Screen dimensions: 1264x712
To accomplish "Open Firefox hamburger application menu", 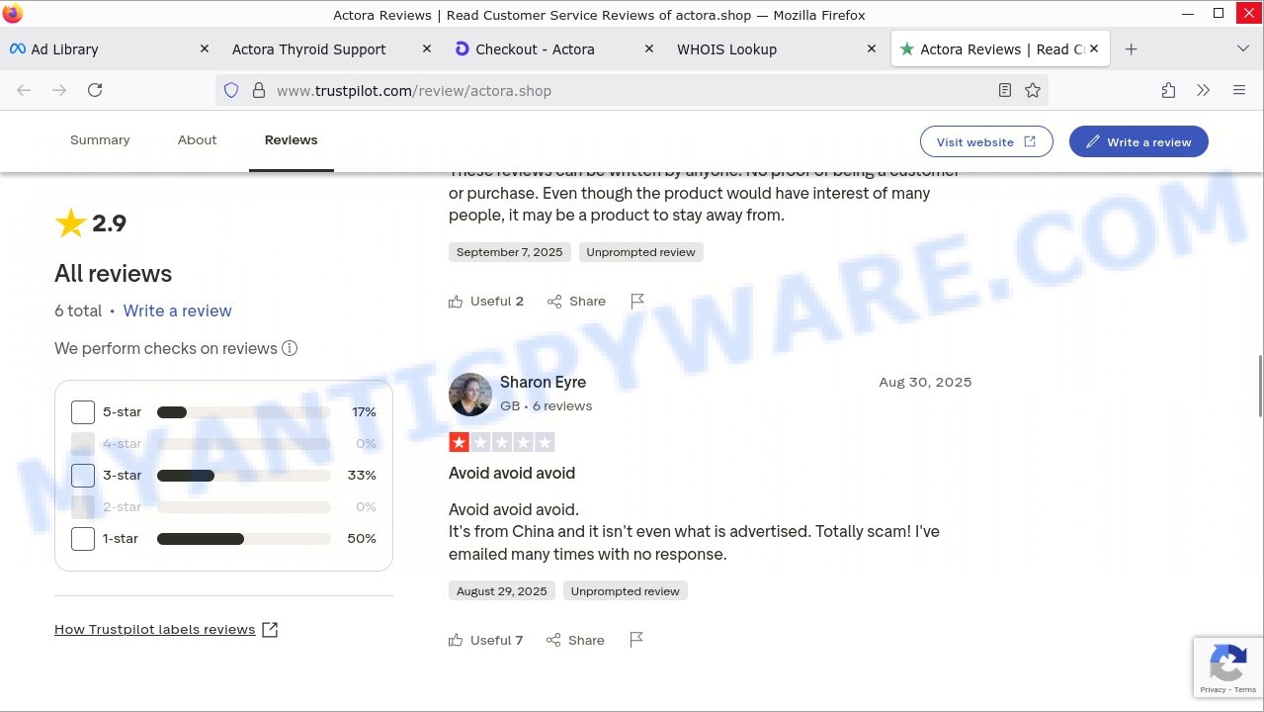I will pyautogui.click(x=1239, y=90).
